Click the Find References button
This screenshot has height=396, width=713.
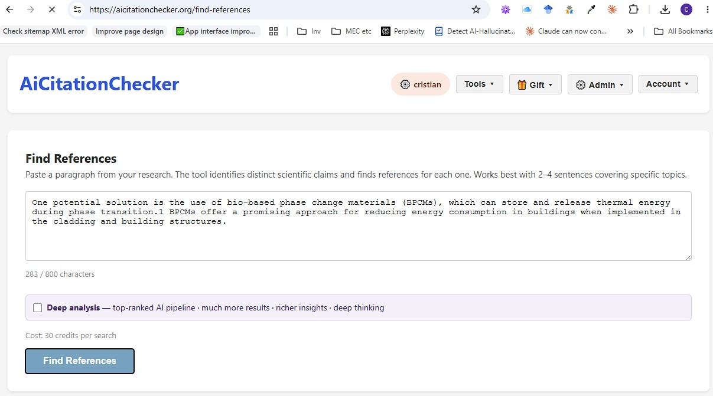[x=80, y=361]
